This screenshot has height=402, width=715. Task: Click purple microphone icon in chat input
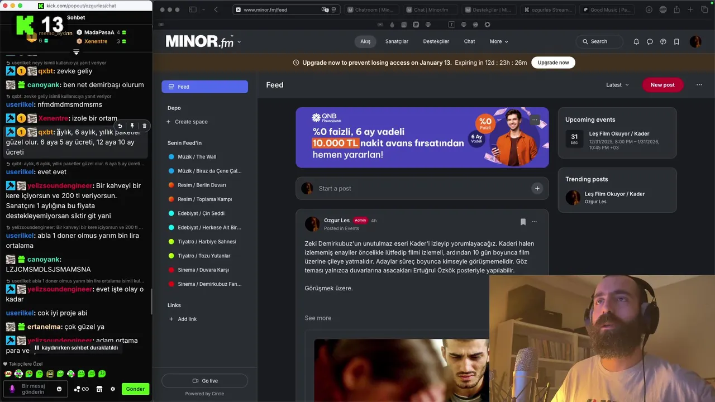(12, 389)
